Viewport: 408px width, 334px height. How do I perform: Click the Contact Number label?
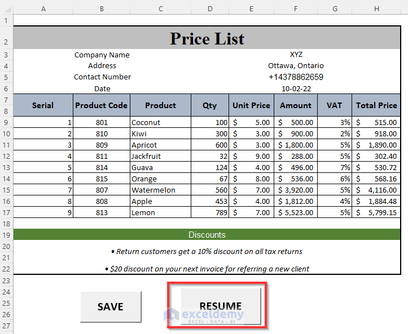(102, 77)
